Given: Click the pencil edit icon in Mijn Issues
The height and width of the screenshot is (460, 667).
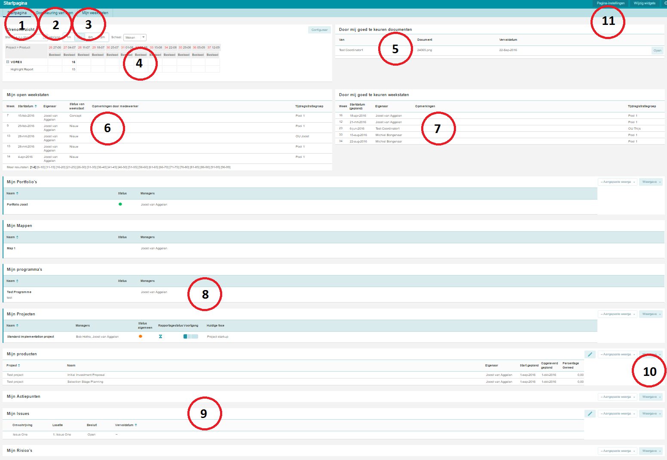Looking at the screenshot, I should (x=590, y=414).
